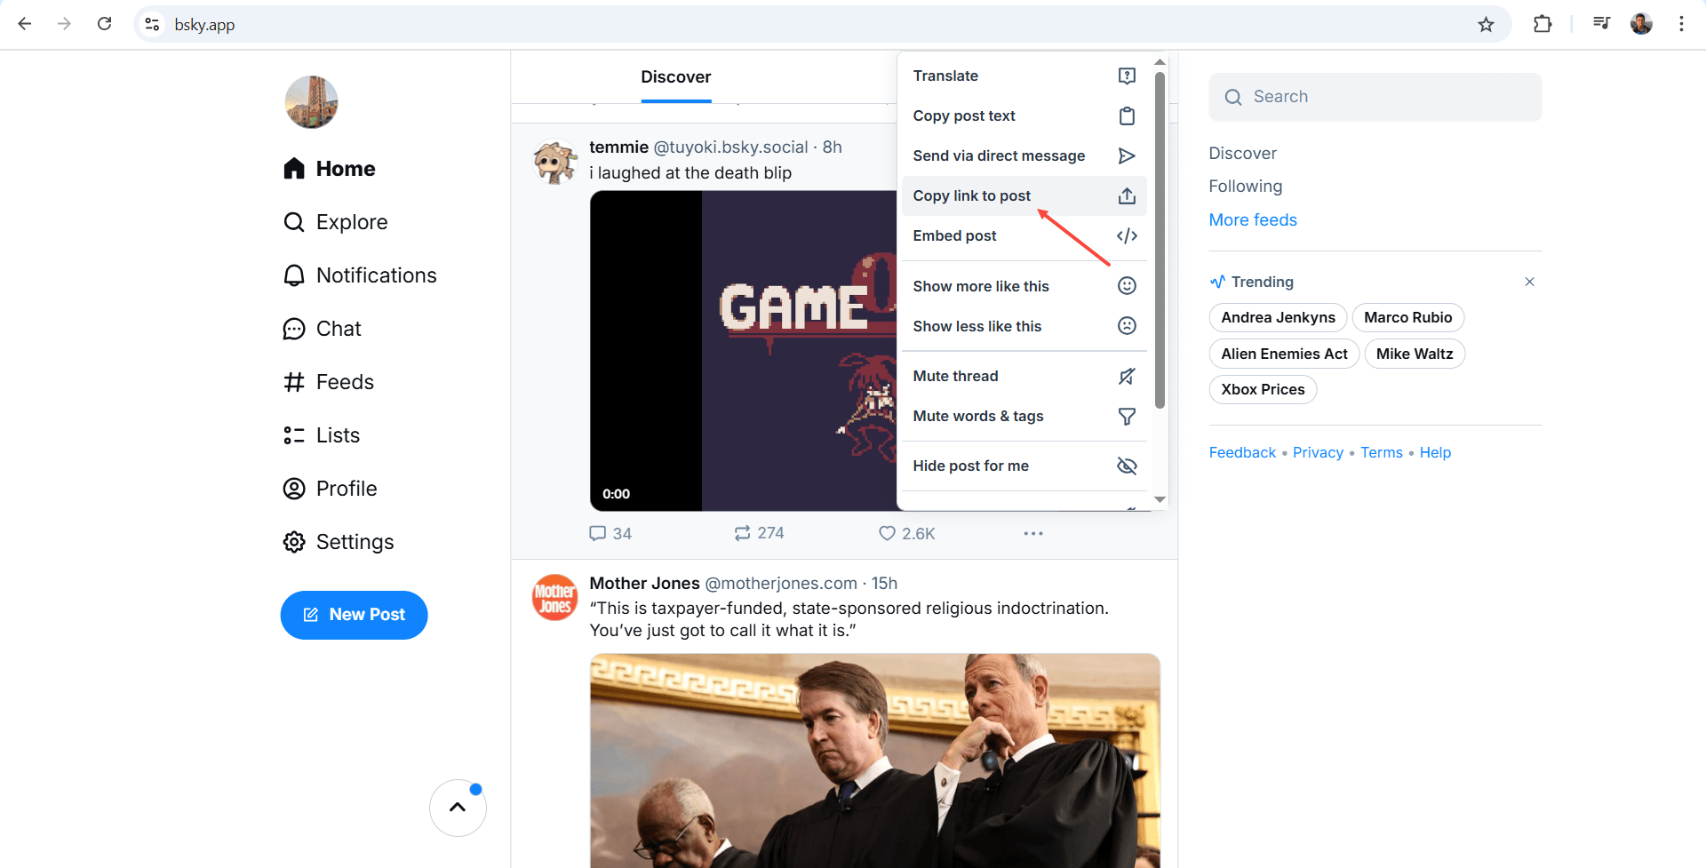
Task: Click the smiley face icon for Show more
Action: (1127, 286)
